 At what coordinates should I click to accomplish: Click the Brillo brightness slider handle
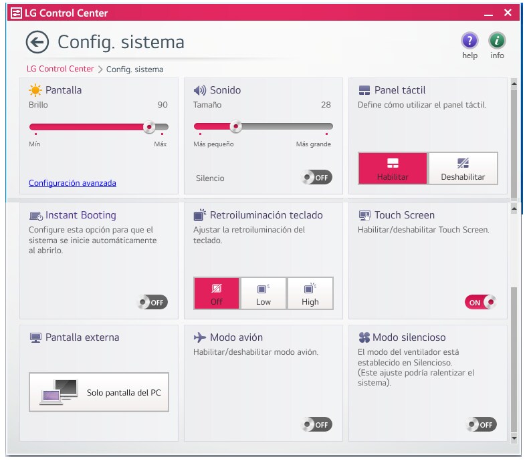pos(150,127)
